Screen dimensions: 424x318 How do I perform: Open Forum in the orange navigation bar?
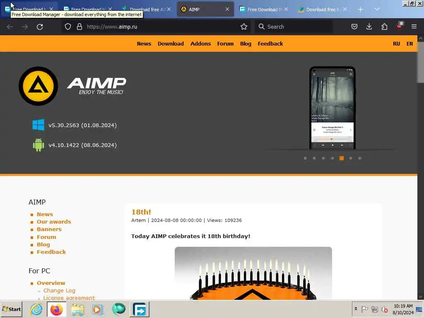pyautogui.click(x=225, y=43)
